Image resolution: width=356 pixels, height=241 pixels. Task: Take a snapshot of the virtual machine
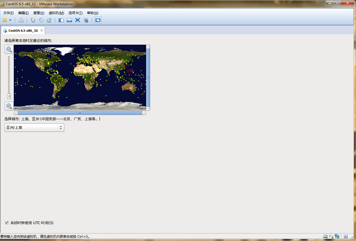[x=33, y=20]
